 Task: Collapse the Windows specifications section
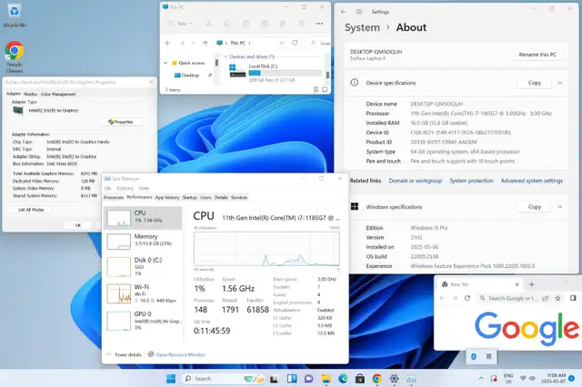click(x=560, y=207)
